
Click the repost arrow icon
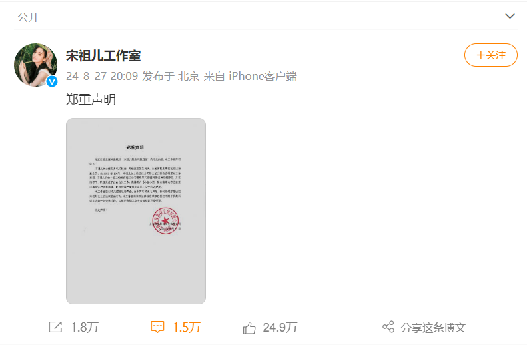pyautogui.click(x=55, y=327)
